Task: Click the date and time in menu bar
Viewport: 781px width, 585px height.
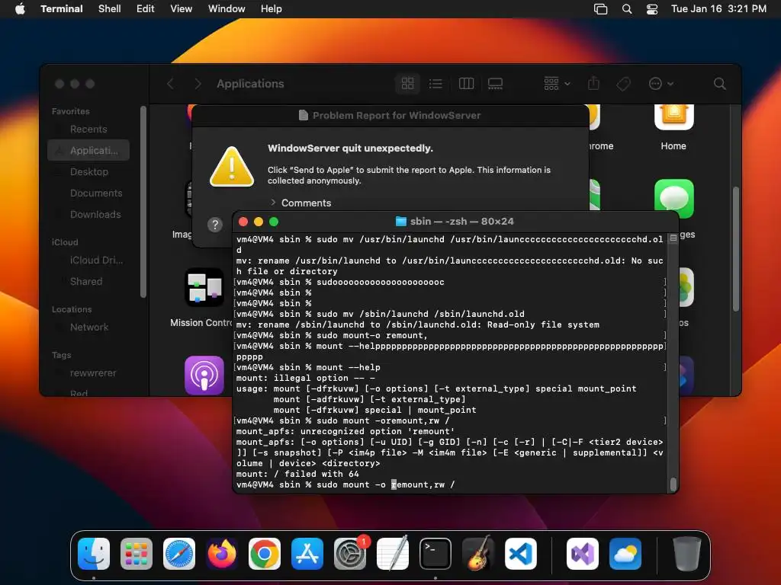Action: pyautogui.click(x=718, y=9)
